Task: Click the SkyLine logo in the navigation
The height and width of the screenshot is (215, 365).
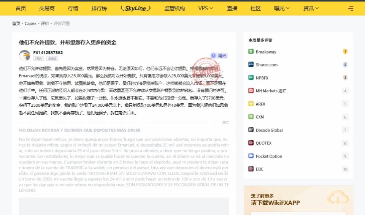Action: [135, 8]
